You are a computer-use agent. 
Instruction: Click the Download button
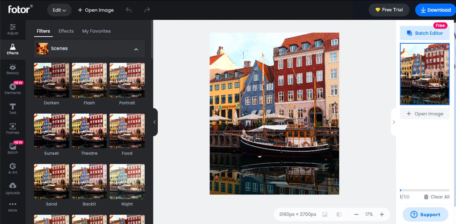tap(435, 10)
